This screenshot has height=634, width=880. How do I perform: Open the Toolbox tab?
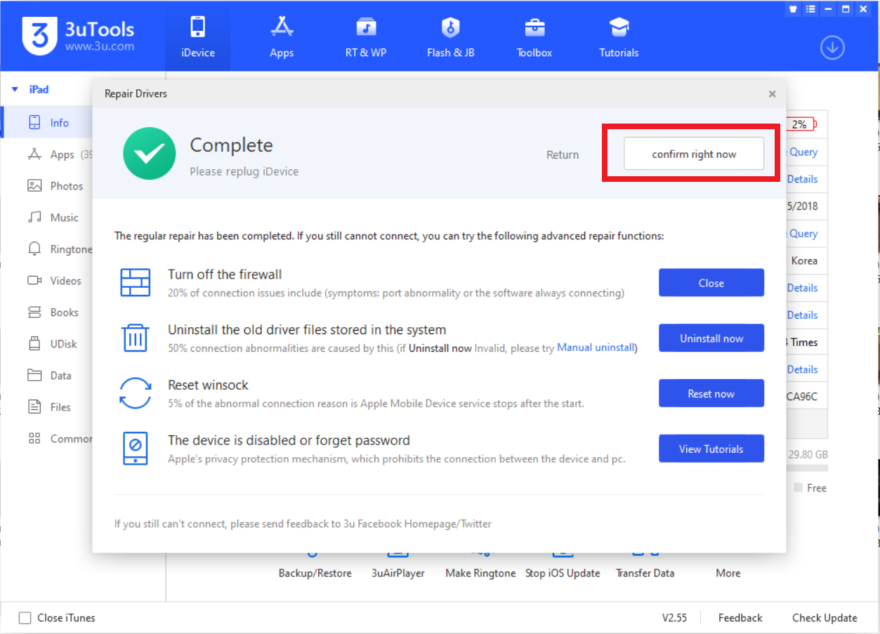(x=534, y=36)
